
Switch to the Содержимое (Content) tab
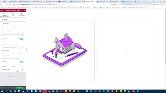(x=4, y=14)
